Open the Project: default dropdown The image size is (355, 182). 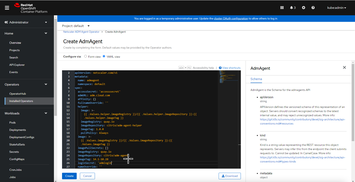click(76, 26)
